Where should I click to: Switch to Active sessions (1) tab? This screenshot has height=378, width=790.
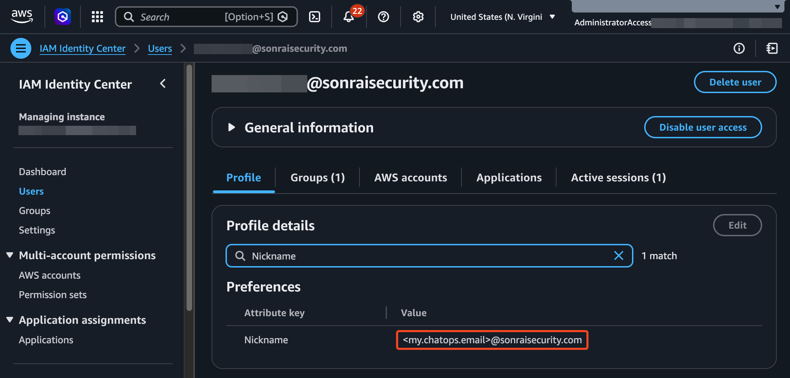[x=618, y=178]
